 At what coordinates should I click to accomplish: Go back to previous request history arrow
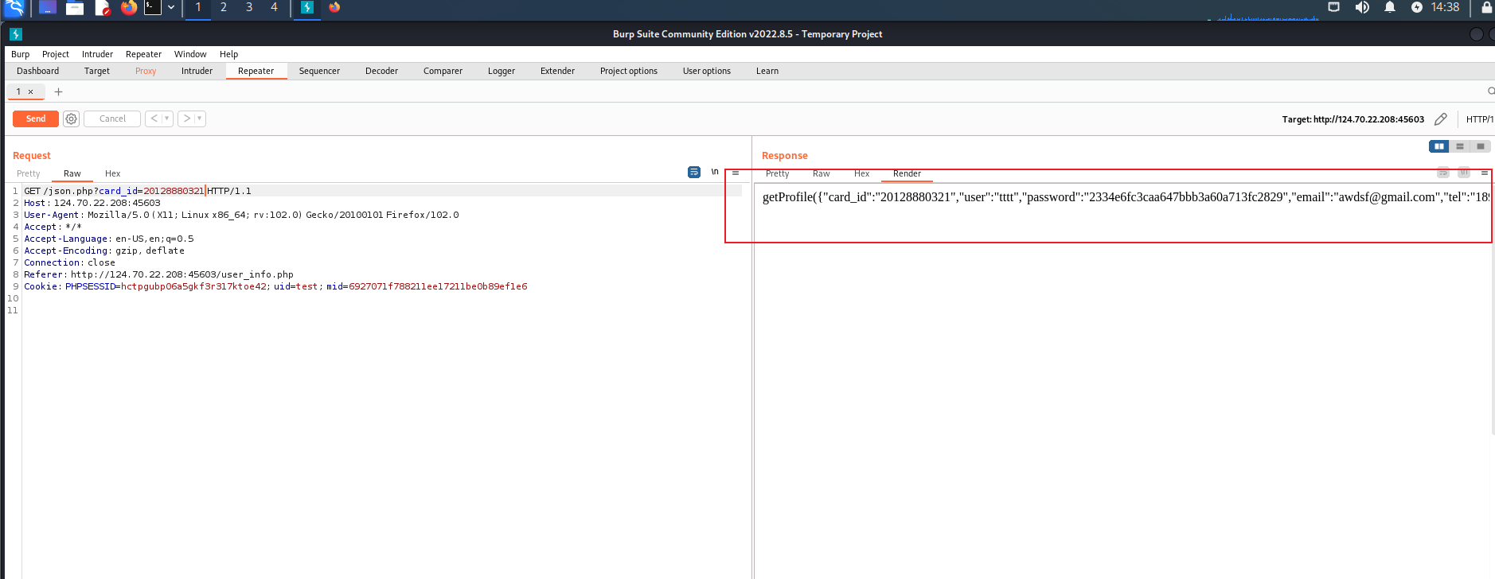pos(154,119)
